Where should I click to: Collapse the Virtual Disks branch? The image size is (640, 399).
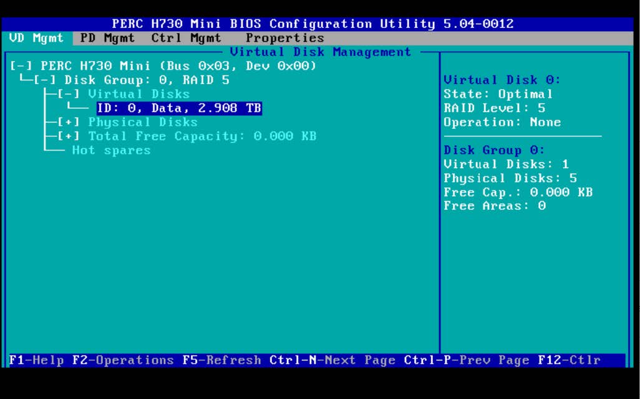coord(68,94)
